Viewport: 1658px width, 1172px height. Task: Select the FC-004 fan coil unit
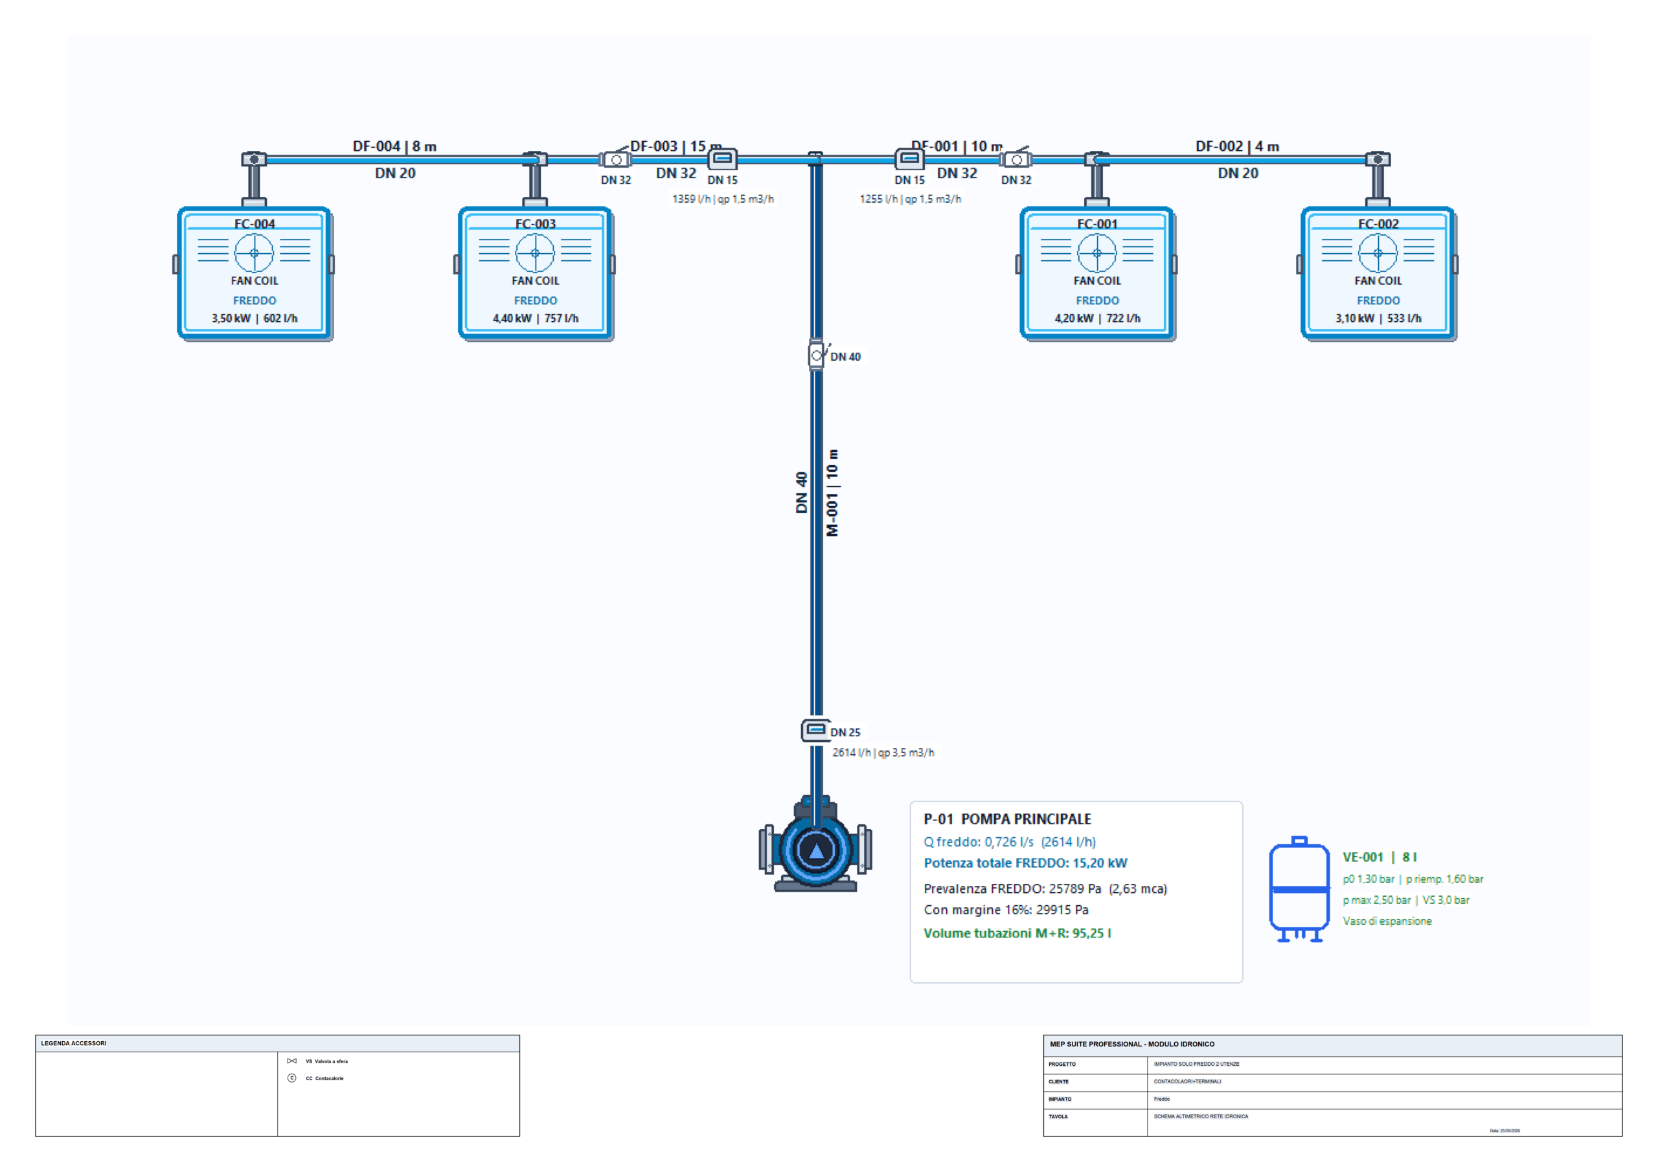[254, 273]
